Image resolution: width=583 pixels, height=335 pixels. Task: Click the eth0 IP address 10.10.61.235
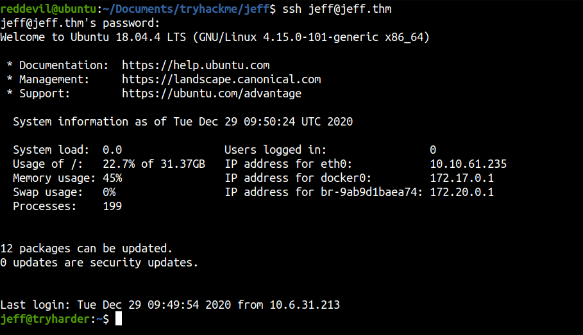[x=468, y=164]
